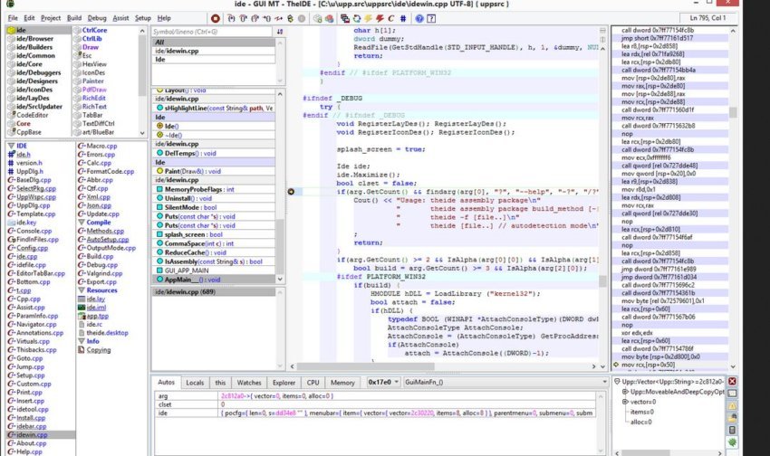
Task: Open the Debug menu
Action: [97, 18]
